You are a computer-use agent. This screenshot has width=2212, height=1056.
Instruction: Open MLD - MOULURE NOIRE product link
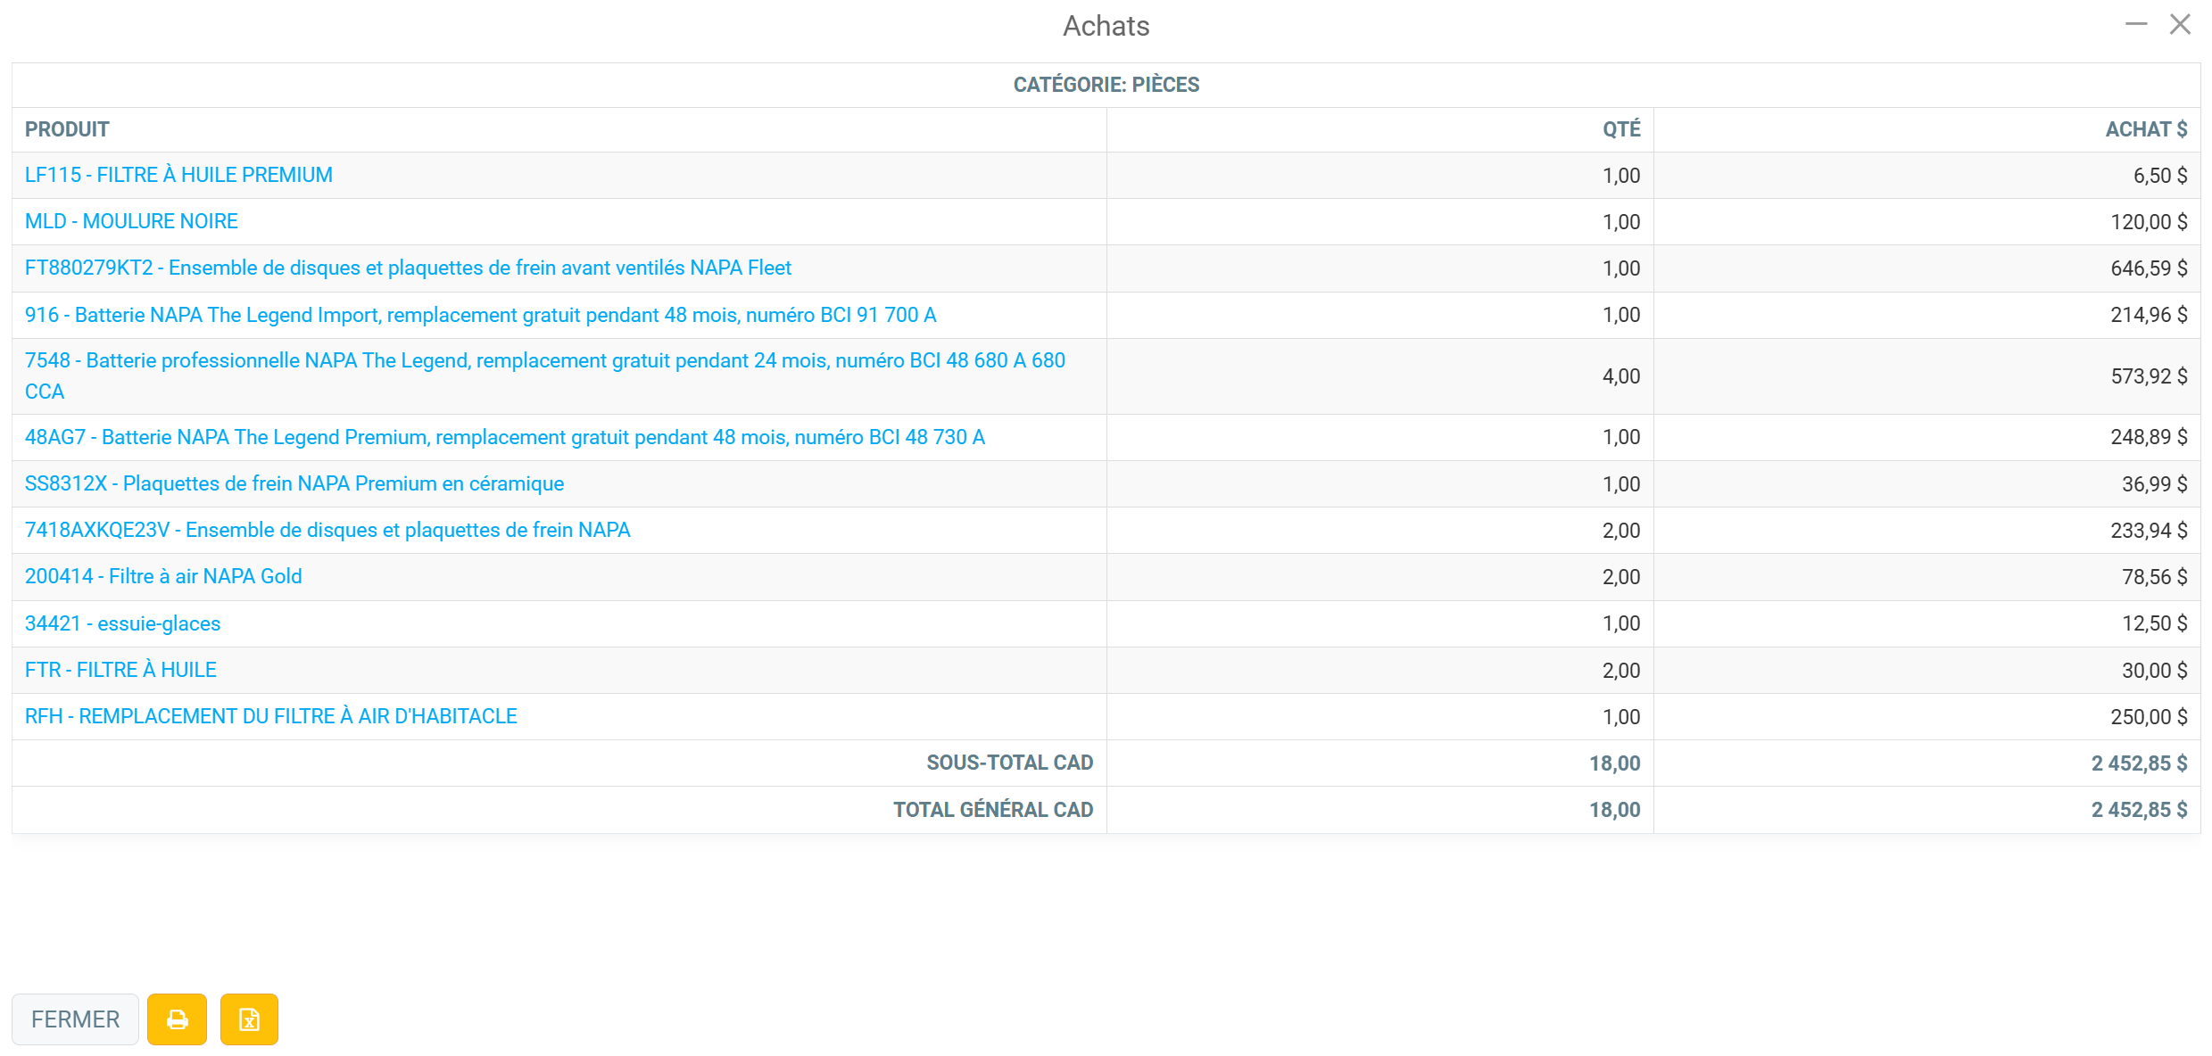(131, 221)
